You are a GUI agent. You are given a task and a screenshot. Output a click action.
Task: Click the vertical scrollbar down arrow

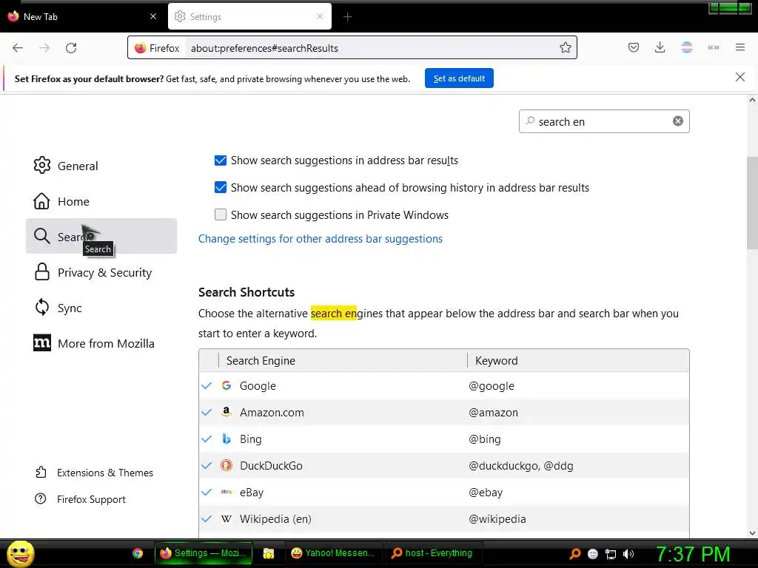coord(752,533)
